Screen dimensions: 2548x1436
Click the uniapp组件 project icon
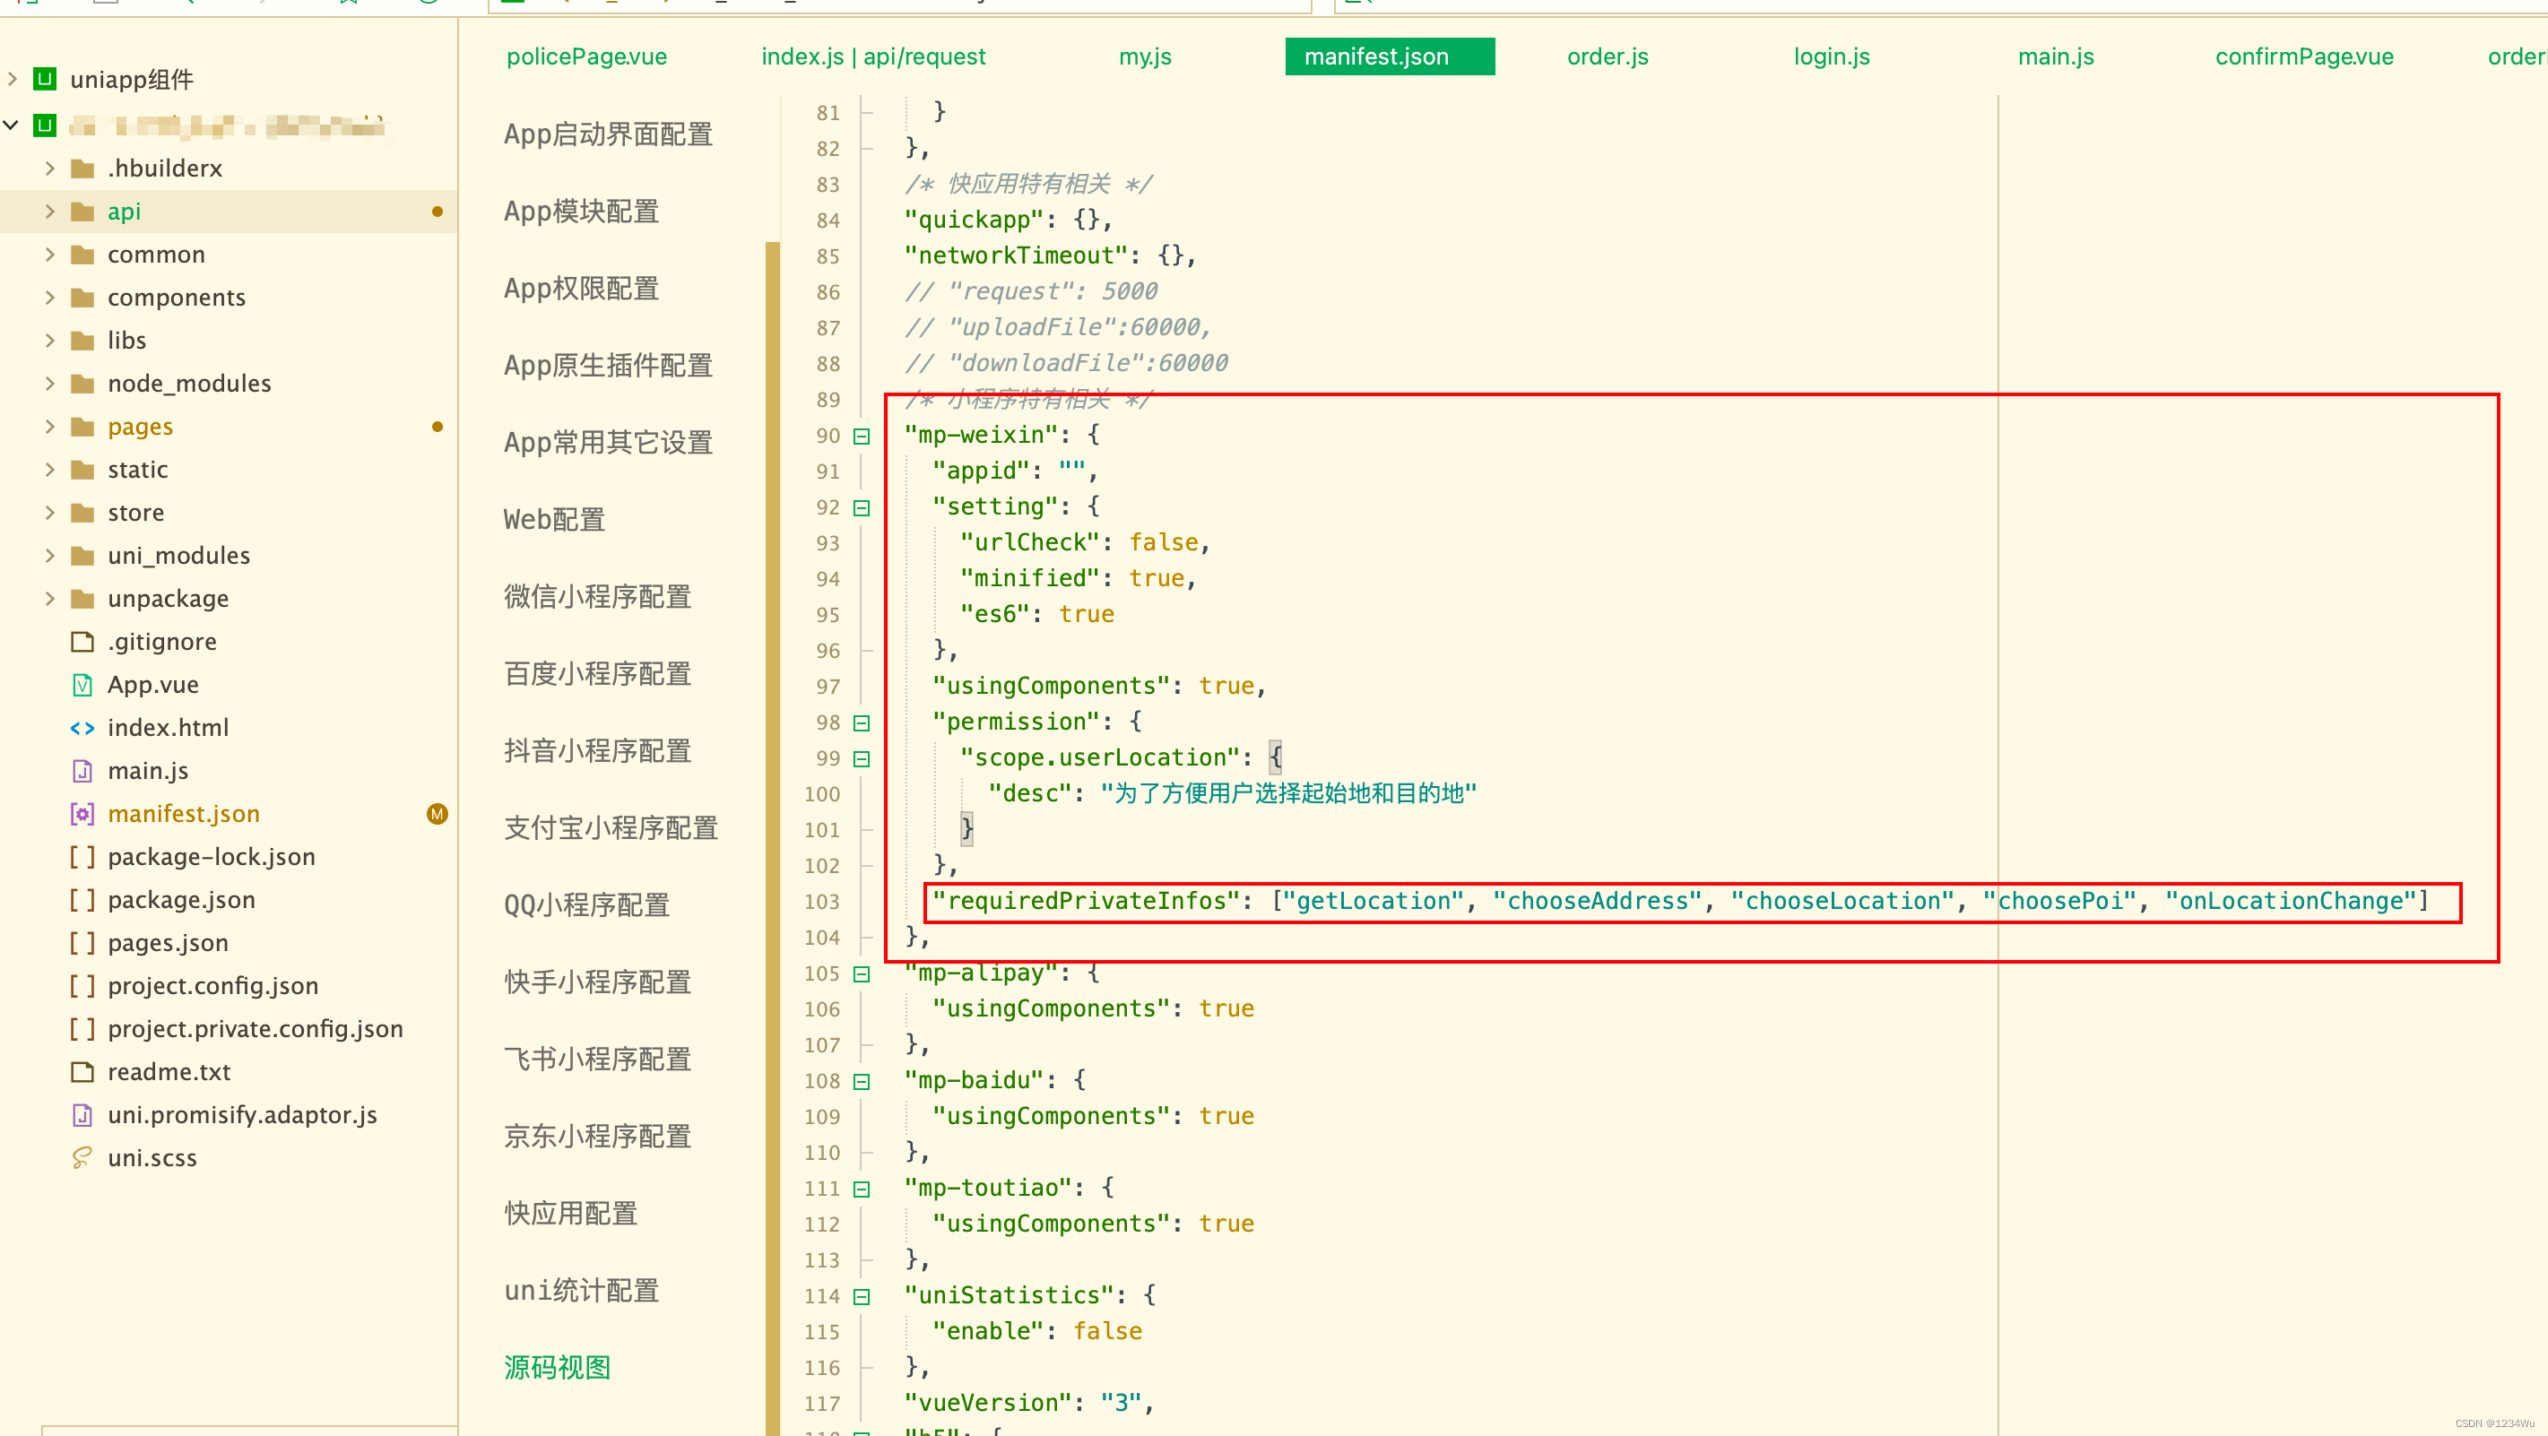click(45, 79)
